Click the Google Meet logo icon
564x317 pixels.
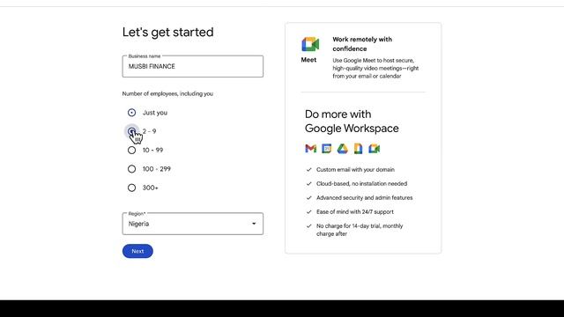310,44
